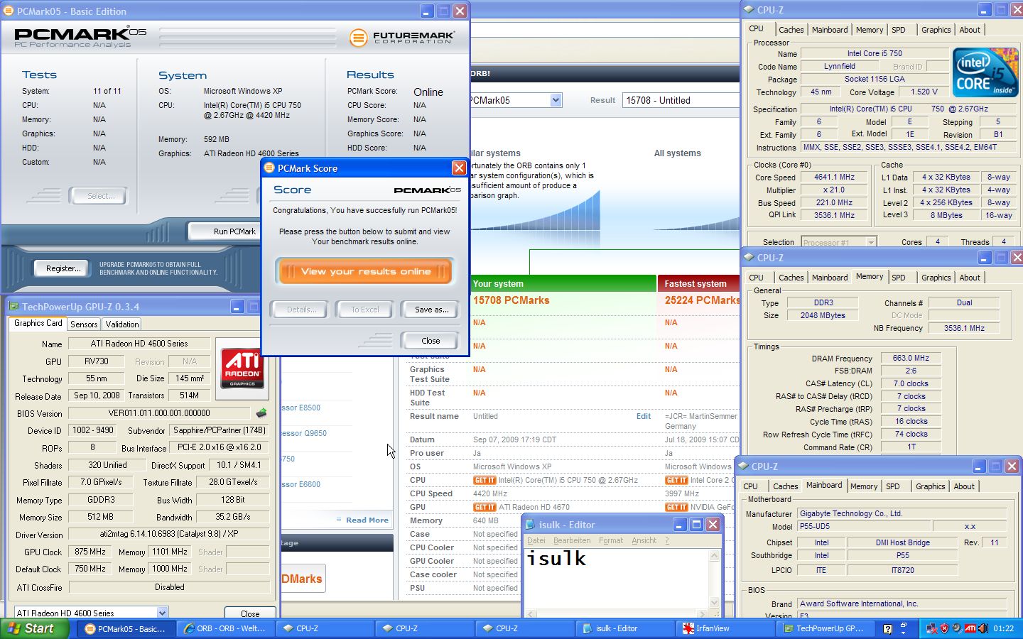
Task: Click the ATI tray icon in system tray
Action: click(x=970, y=628)
